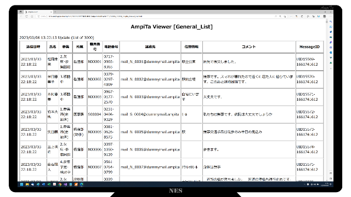Open Word from the taskbar

43,184
